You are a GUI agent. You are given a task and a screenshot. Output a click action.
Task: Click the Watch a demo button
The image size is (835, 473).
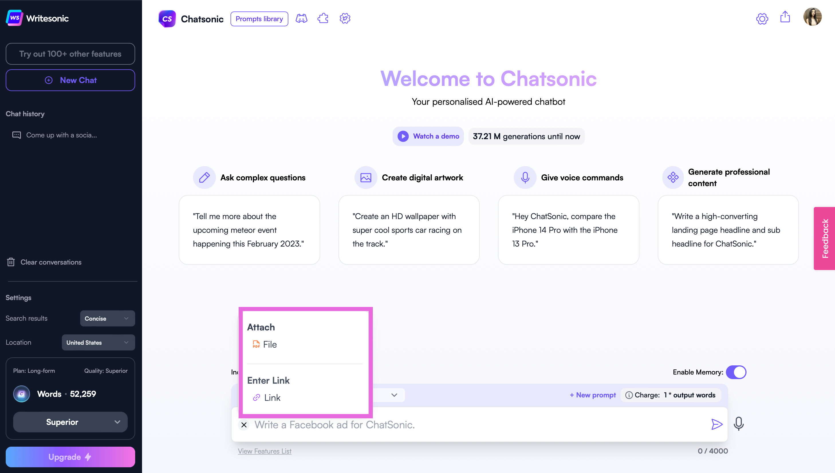coord(428,136)
